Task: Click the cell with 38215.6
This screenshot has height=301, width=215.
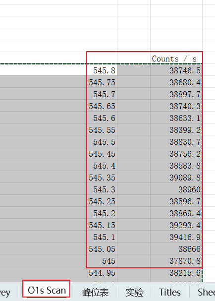Action: (176, 273)
